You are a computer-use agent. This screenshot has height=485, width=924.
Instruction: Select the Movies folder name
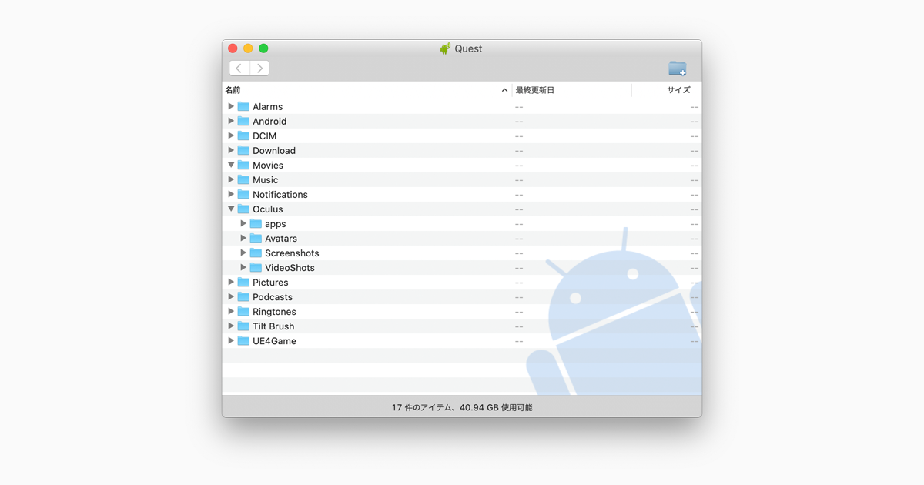pyautogui.click(x=268, y=166)
